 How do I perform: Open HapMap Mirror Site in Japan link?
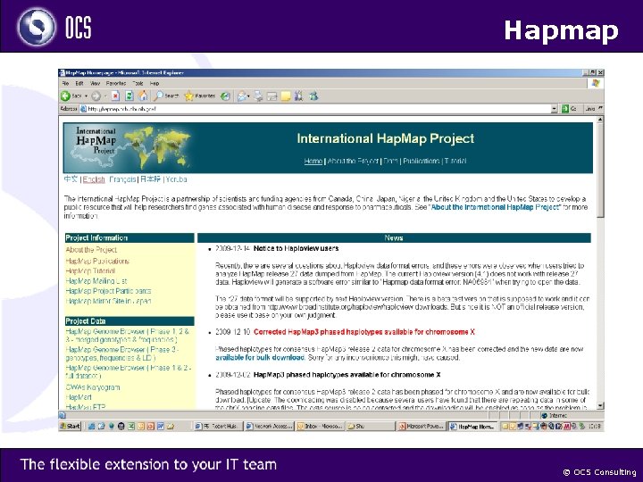(x=108, y=301)
